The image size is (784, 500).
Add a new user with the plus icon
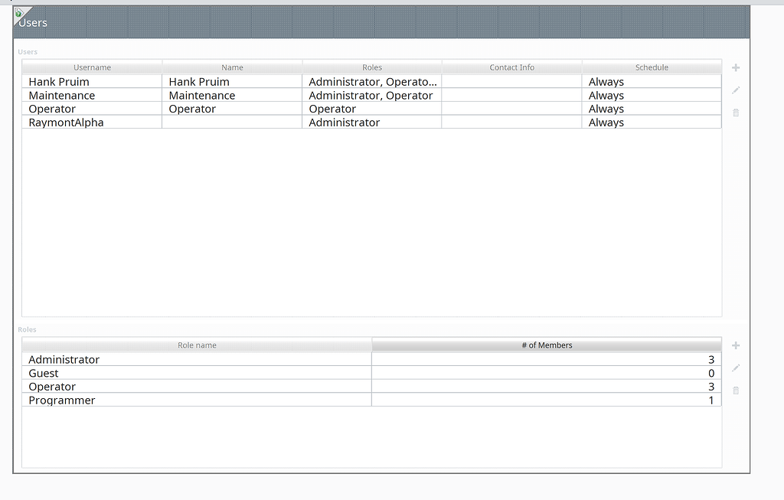click(x=735, y=67)
